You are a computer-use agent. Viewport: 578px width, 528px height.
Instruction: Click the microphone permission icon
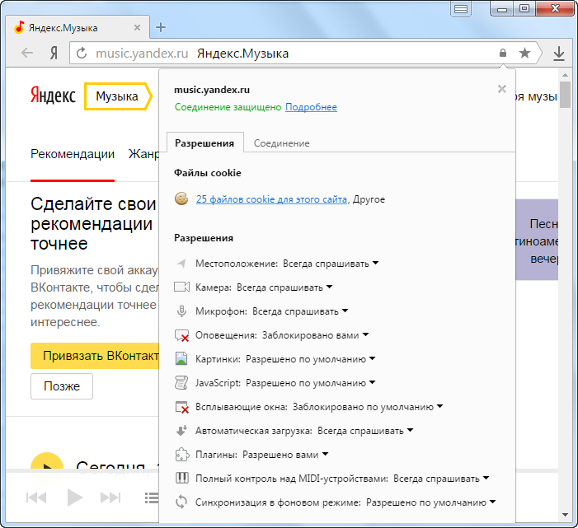(x=181, y=311)
